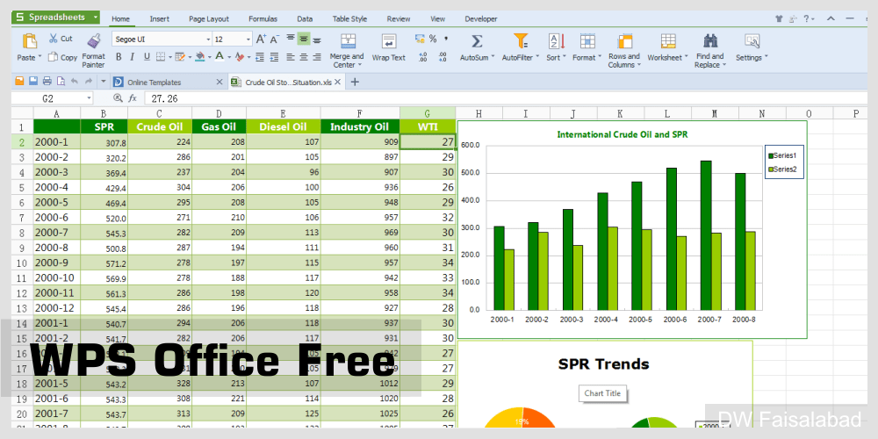Center cell text horizontally
The height and width of the screenshot is (439, 878).
tap(304, 56)
